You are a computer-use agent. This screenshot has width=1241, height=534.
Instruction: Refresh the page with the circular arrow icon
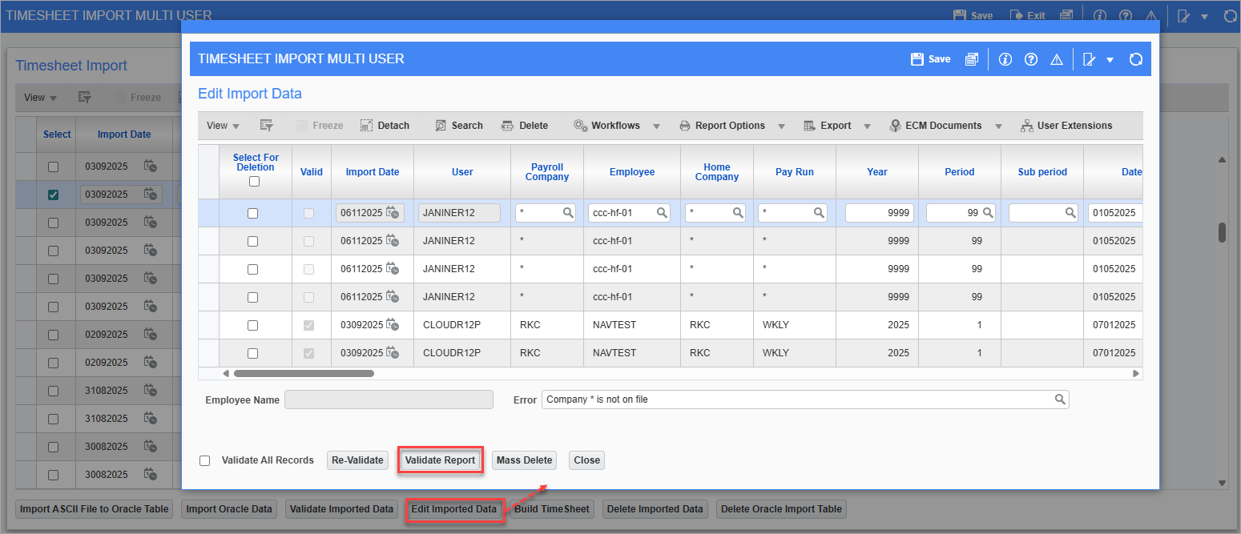tap(1135, 58)
